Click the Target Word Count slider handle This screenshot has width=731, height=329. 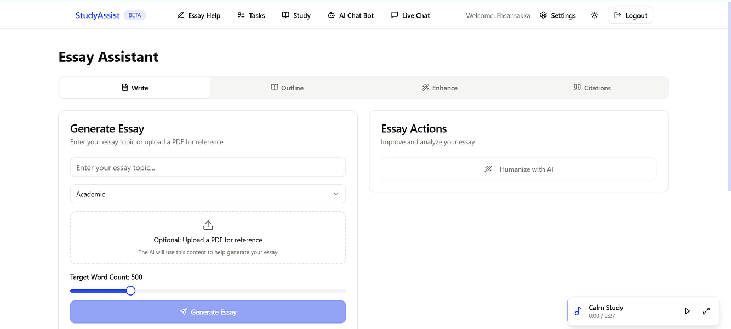pos(130,291)
